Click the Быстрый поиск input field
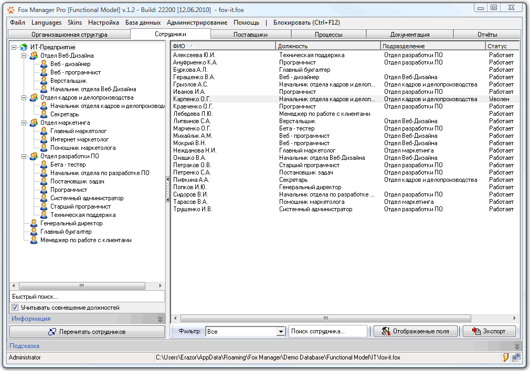The height and width of the screenshot is (371, 530). pos(87,297)
